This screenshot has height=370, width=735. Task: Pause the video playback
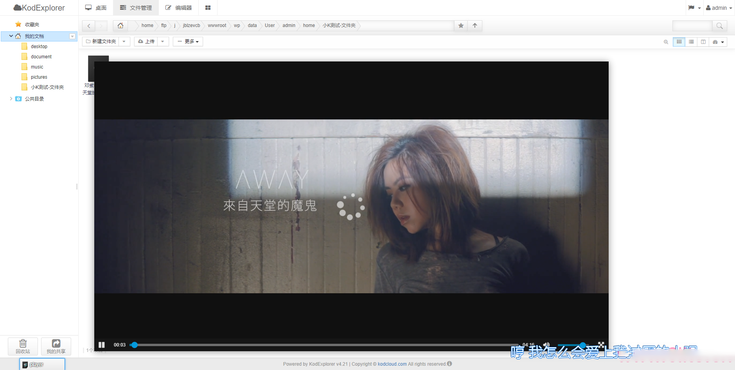tap(102, 345)
